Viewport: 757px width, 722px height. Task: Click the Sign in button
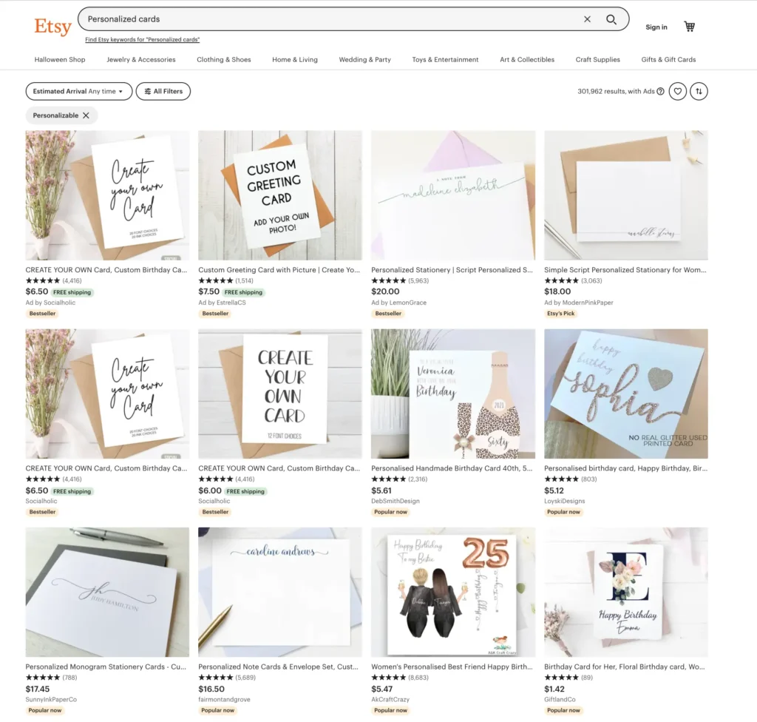[656, 27]
